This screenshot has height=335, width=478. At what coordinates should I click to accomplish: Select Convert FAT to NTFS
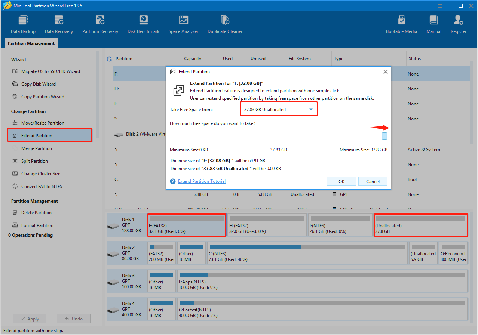pos(37,187)
